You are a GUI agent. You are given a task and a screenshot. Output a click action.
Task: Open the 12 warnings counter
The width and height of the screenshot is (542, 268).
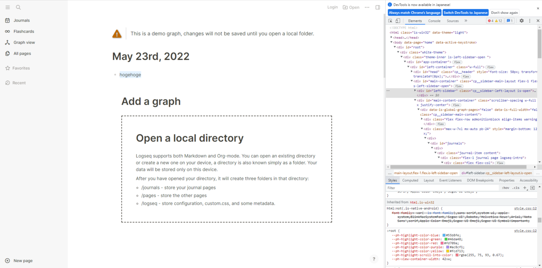(499, 21)
